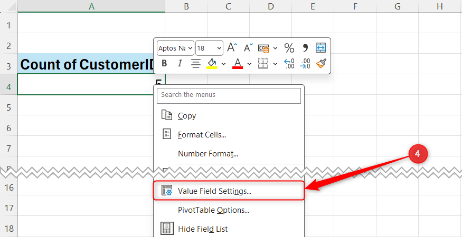Expand accounting format options arrow

click(x=275, y=48)
